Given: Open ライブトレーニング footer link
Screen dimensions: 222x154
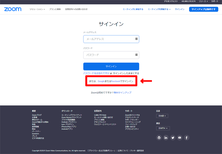Looking at the screenshot, I should (133, 122).
